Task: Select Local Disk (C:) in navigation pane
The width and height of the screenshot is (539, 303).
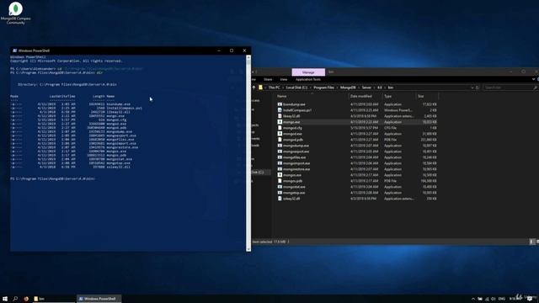Action: click(x=260, y=172)
